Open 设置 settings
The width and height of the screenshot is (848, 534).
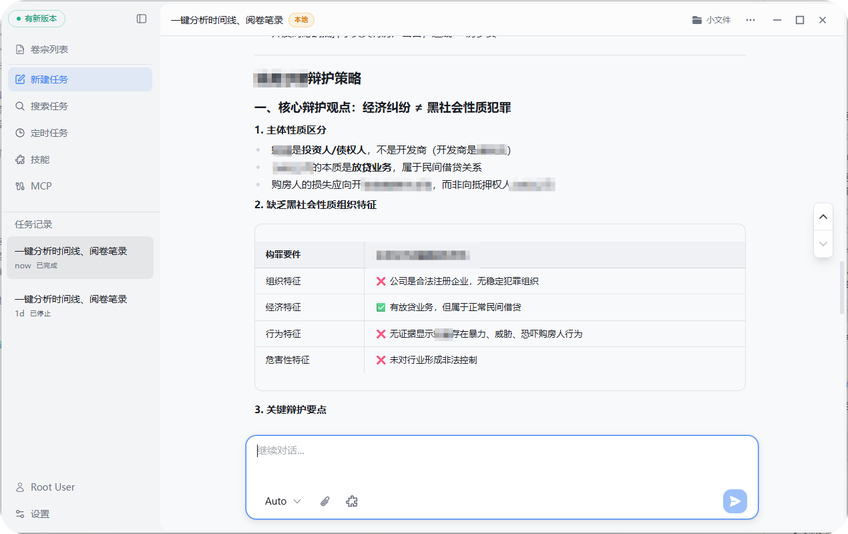coord(40,514)
